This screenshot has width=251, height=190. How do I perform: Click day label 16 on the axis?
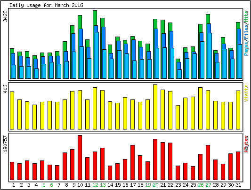point(125,185)
